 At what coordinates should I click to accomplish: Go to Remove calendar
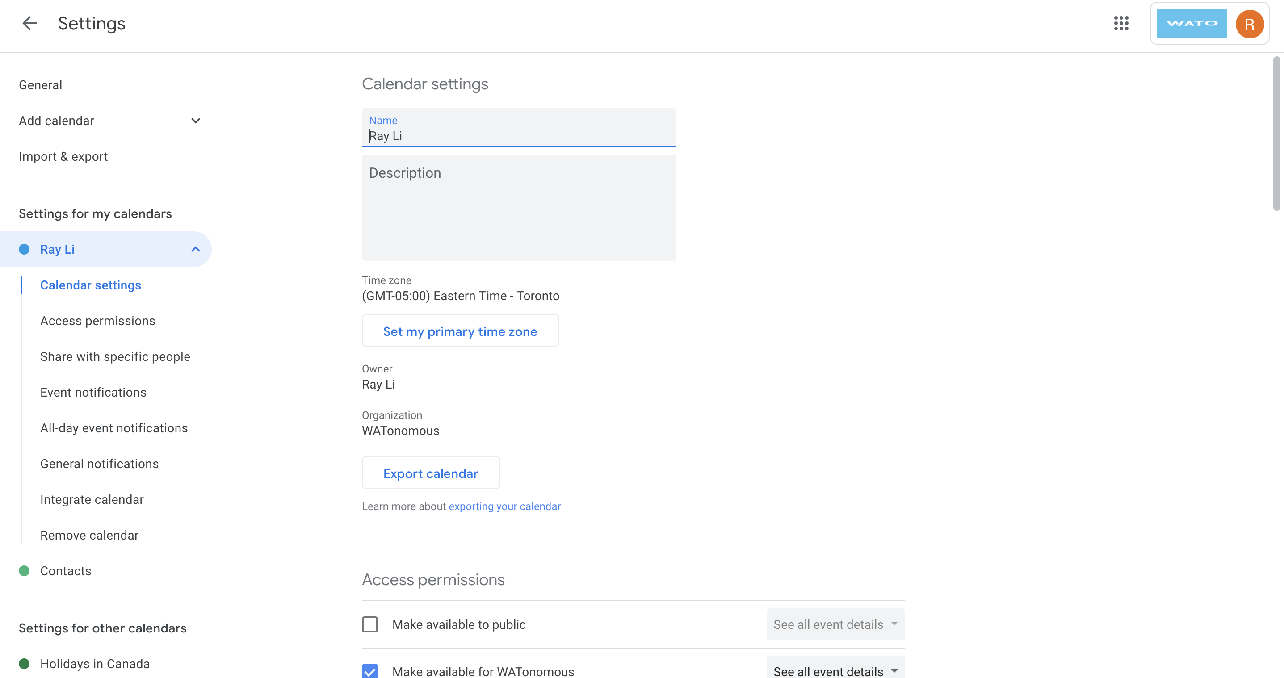click(89, 535)
